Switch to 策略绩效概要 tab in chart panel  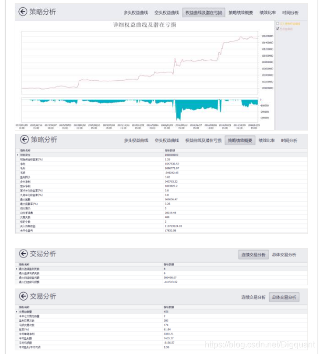click(x=241, y=13)
